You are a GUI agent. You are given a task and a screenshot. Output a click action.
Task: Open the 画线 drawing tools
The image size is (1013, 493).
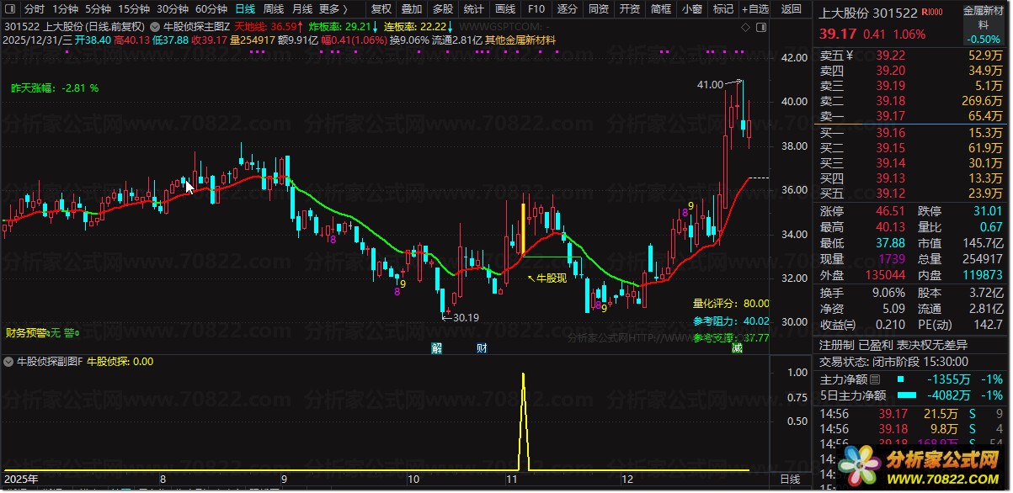(505, 9)
